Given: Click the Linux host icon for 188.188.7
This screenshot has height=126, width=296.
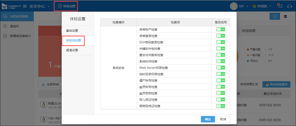Looking at the screenshot, I should 43,120.
